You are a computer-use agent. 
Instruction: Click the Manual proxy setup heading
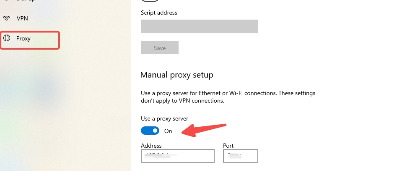click(x=176, y=75)
